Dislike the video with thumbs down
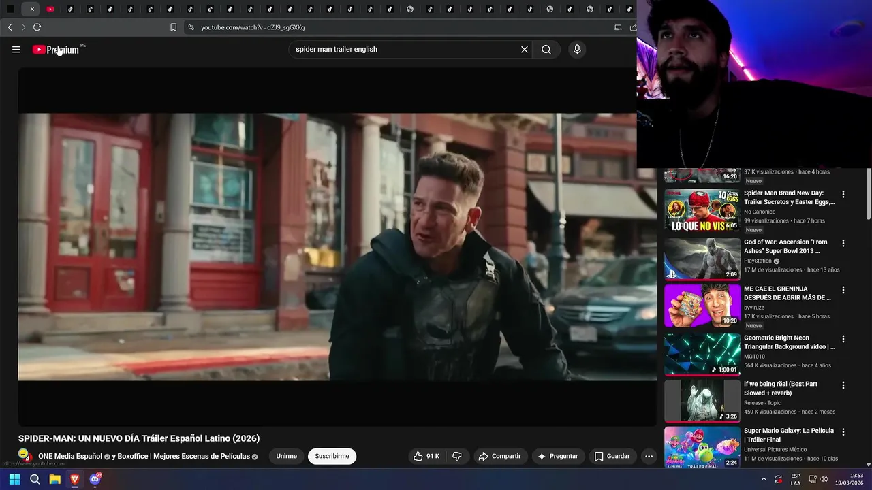This screenshot has width=872, height=490. [457, 456]
